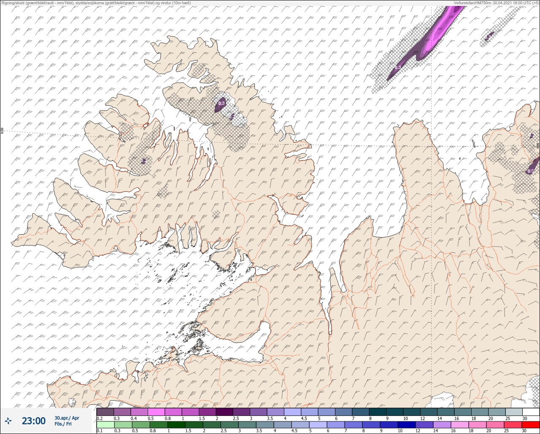Select the top-row grey-teal swatch starting at 18

pyautogui.click(x=480, y=412)
